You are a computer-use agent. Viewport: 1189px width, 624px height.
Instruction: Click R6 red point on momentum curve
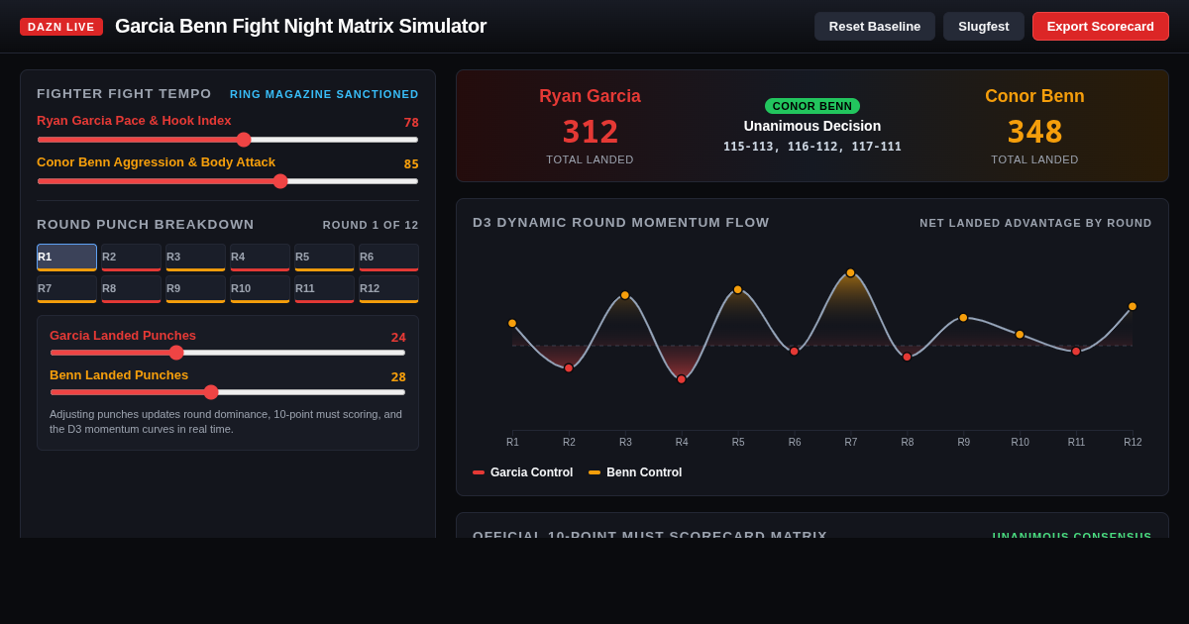795,352
